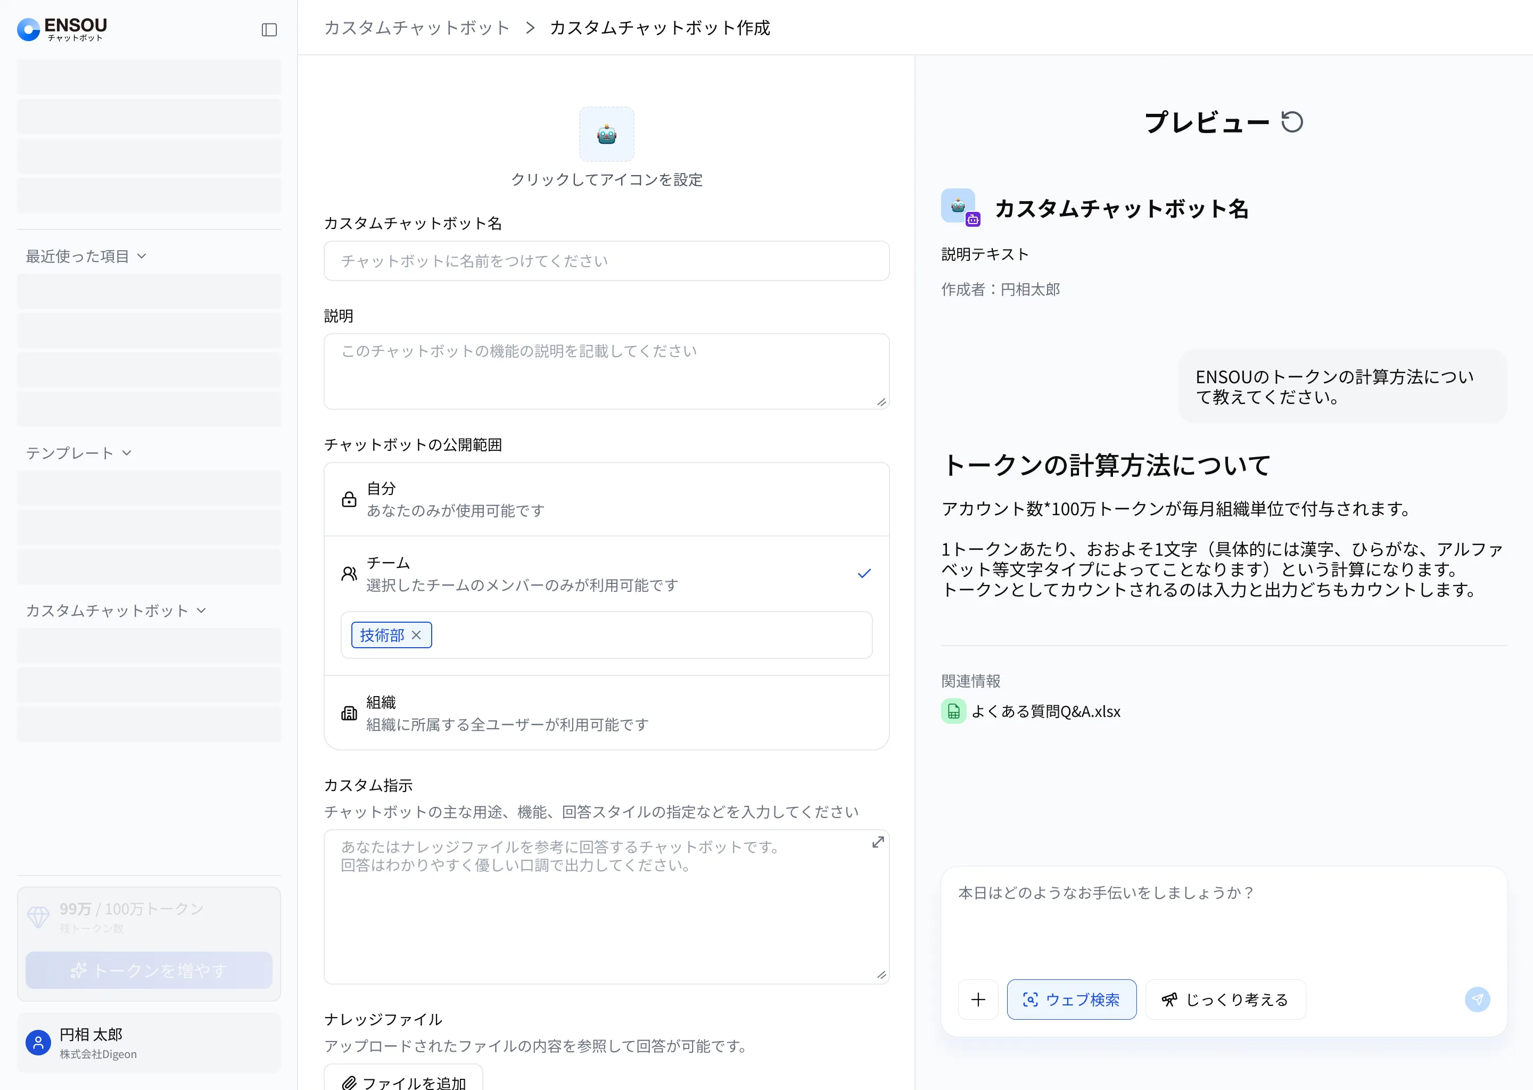Click ファイルを追加 button
1533x1090 pixels.
[403, 1080]
